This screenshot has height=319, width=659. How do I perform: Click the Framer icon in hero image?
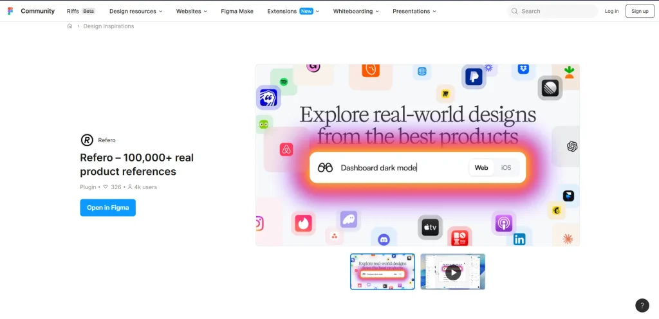click(x=568, y=196)
